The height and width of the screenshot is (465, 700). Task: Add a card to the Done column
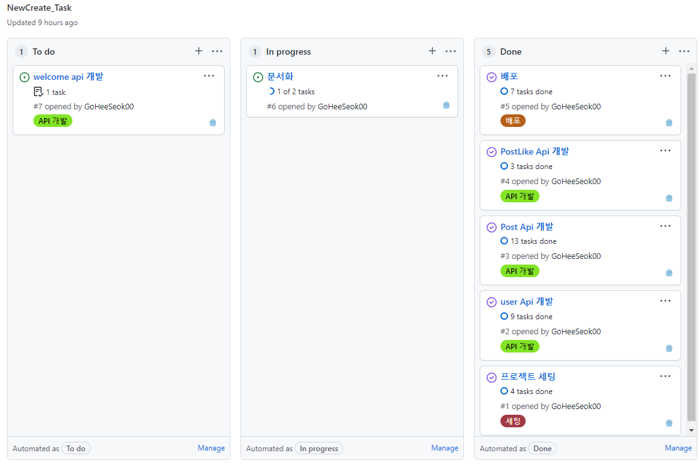tap(665, 52)
